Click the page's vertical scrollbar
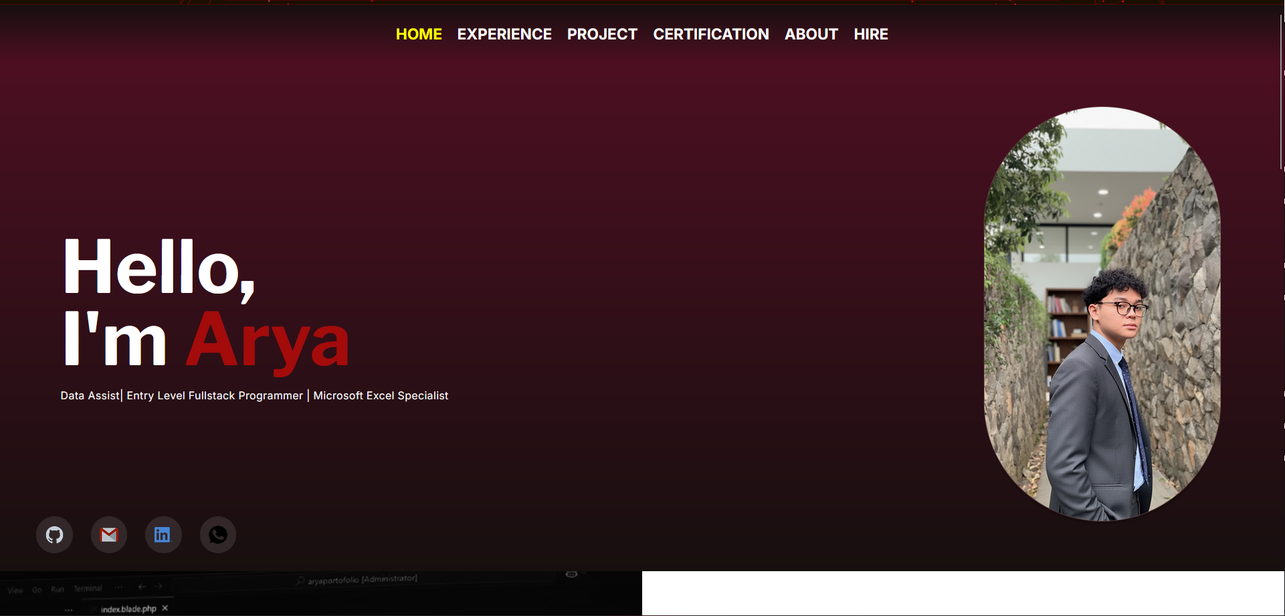Screen dimensions: 1285x616 pos(1281,94)
